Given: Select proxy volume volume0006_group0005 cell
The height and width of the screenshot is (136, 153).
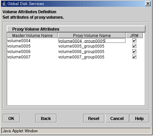Looking at the screenshot, I should click(92, 52).
